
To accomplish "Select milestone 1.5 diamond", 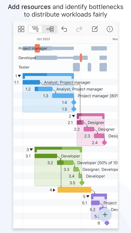I will pos(74,109).
